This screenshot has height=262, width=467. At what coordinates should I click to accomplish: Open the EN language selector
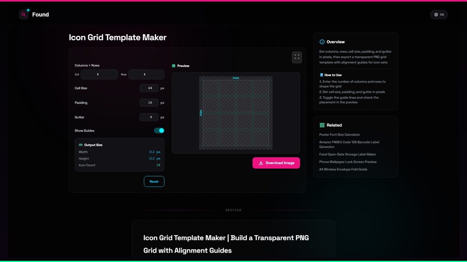click(439, 15)
